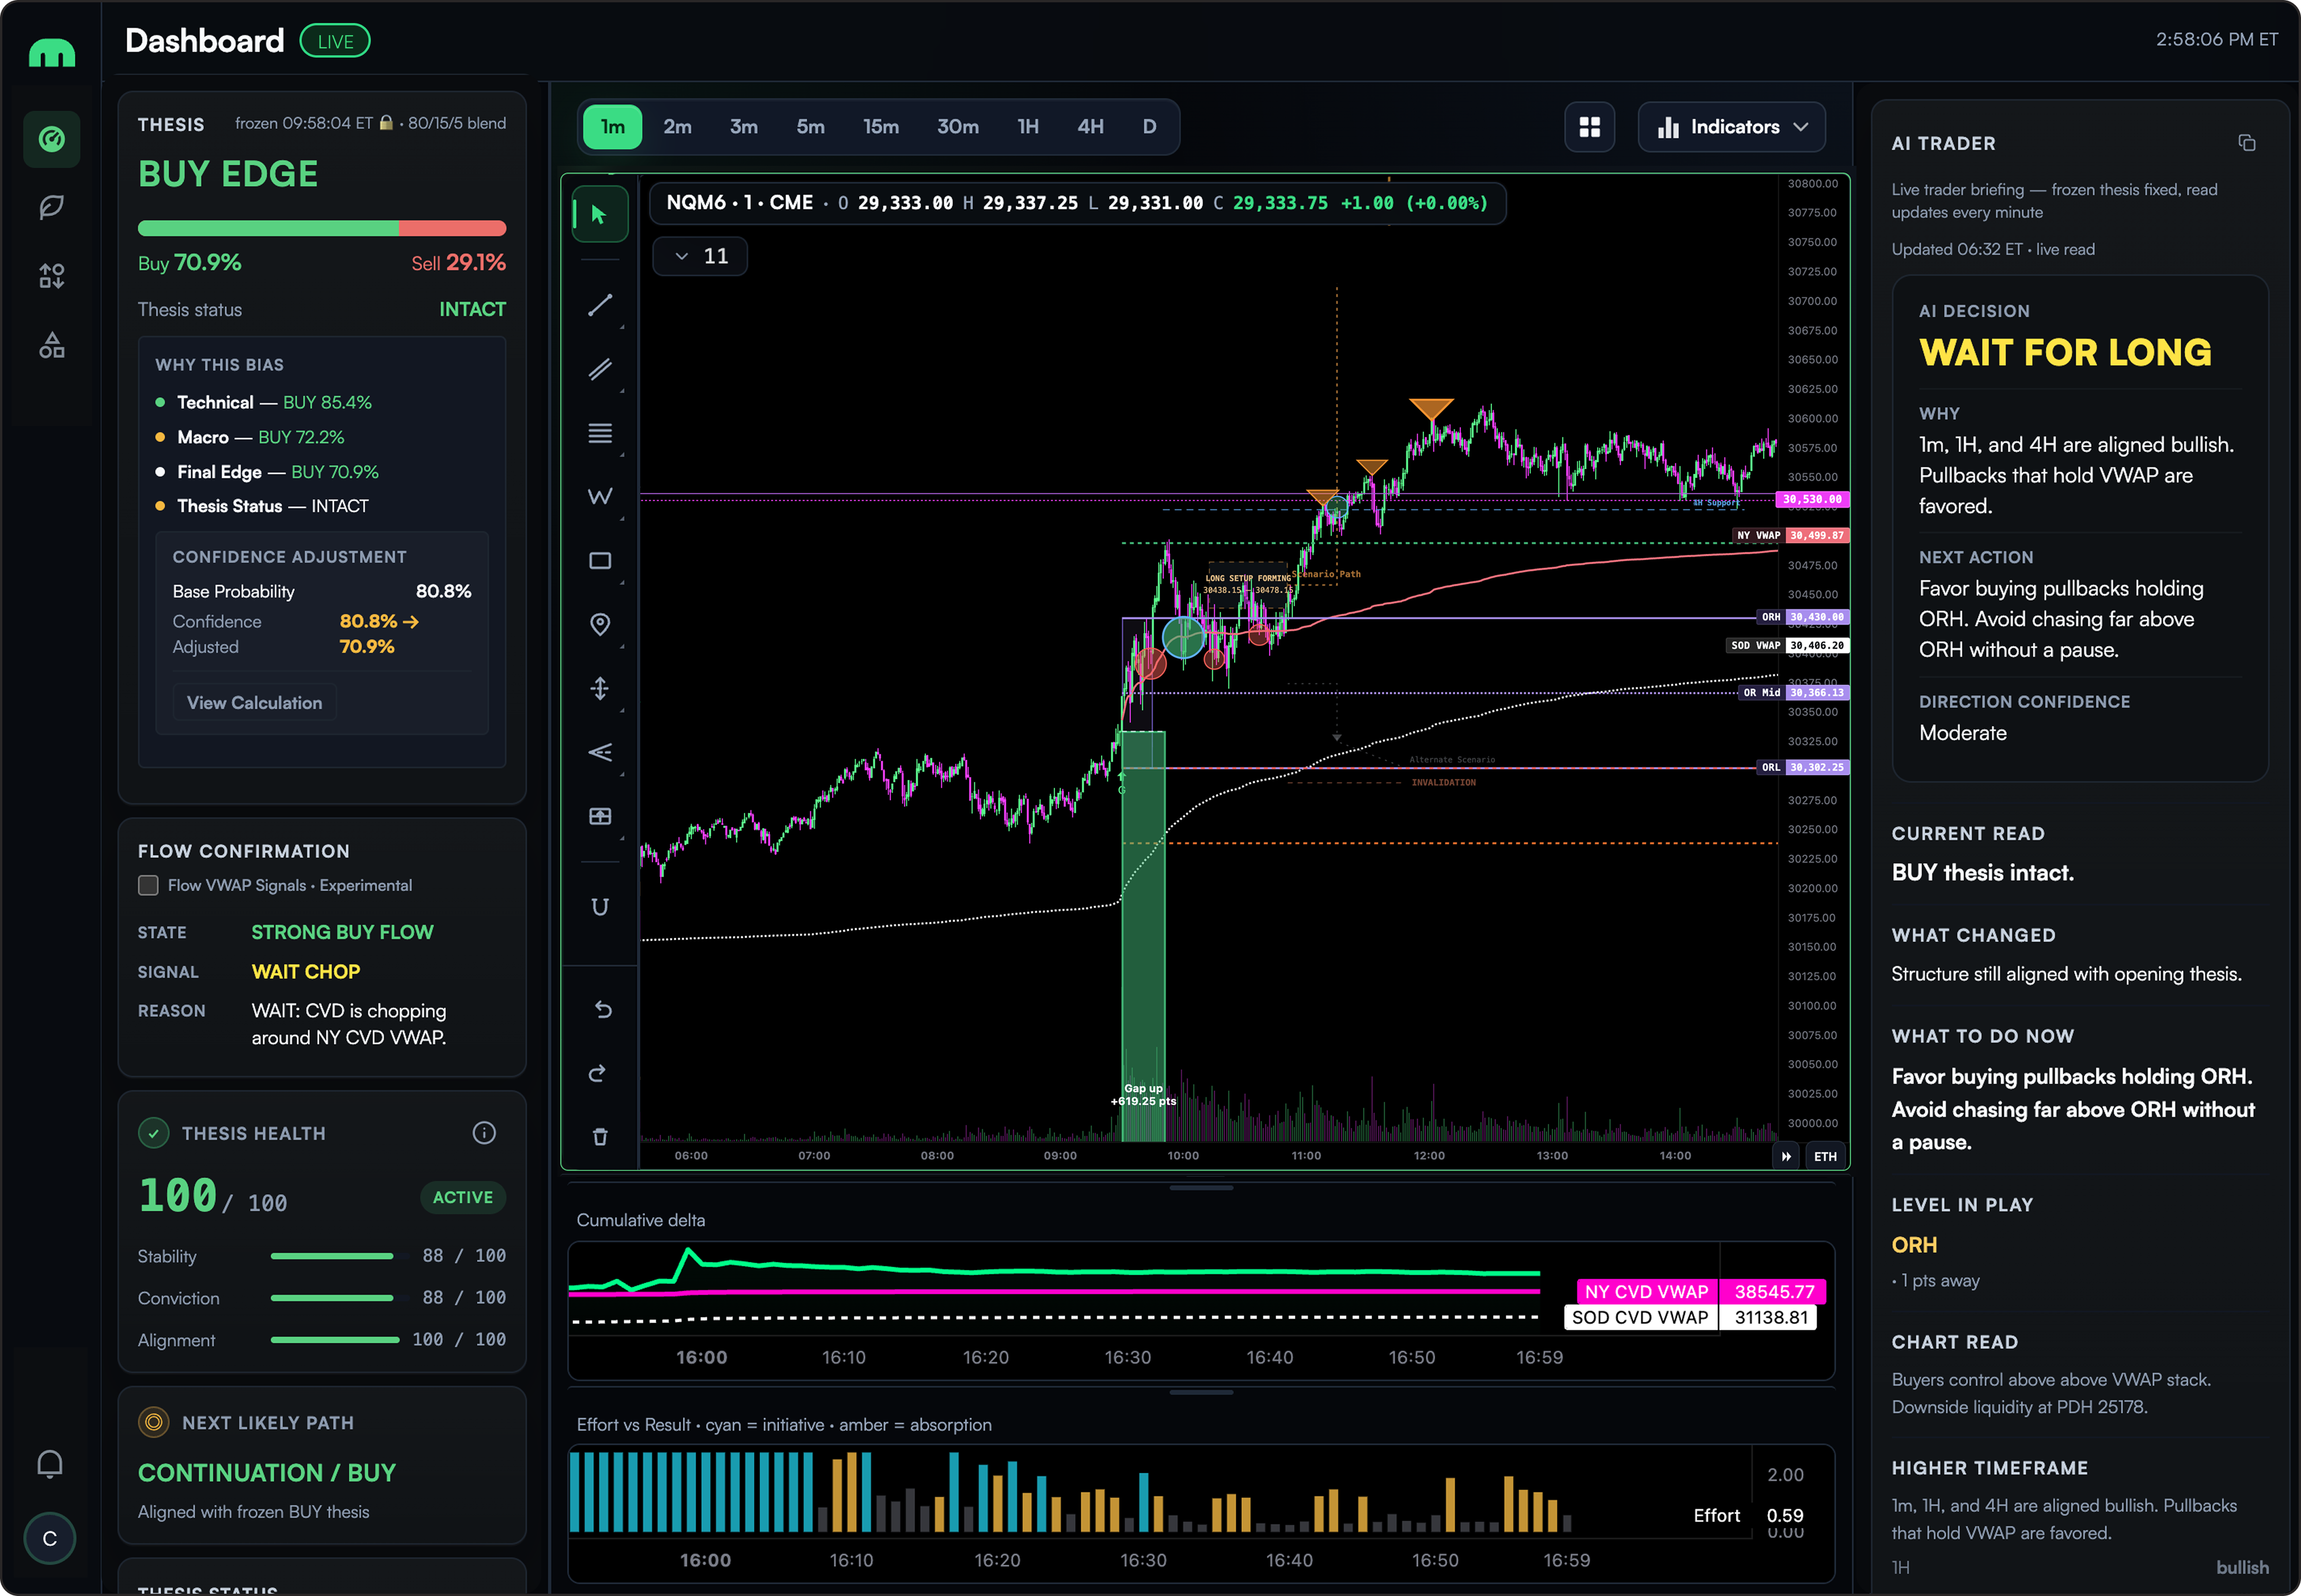
Task: Open the shapes icon in the sidebar
Action: click(x=52, y=345)
